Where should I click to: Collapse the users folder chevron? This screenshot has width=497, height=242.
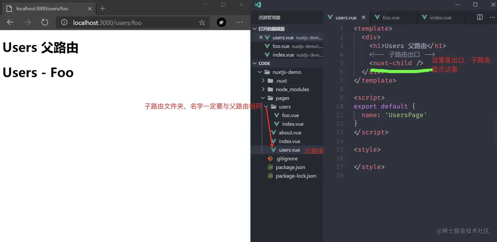[x=266, y=107]
